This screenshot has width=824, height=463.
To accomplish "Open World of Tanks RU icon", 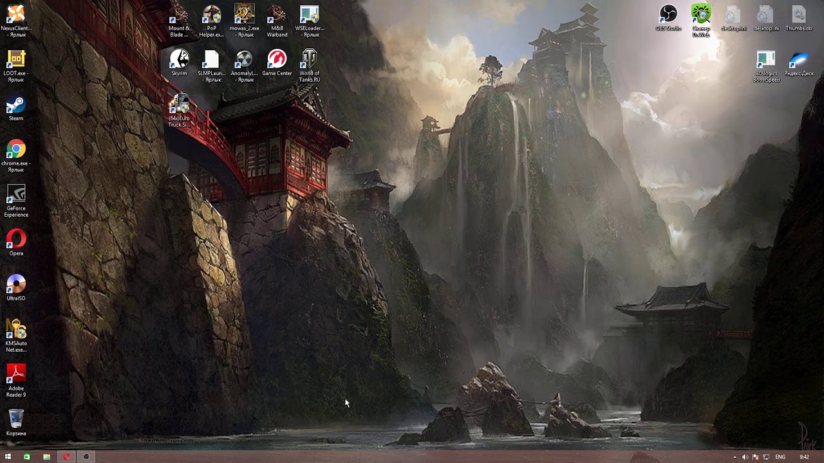I will pyautogui.click(x=310, y=66).
